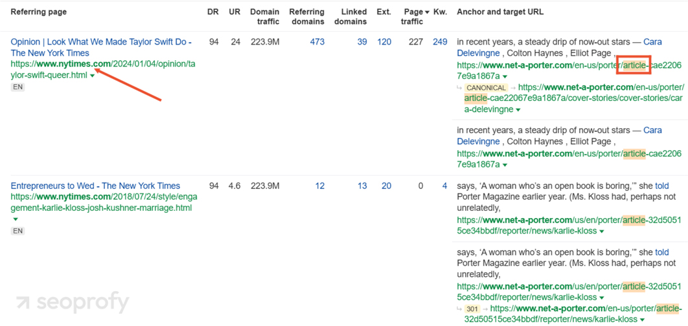
Task: Open the canonical cover-stories/cara-delevingne URL
Action: [574, 98]
